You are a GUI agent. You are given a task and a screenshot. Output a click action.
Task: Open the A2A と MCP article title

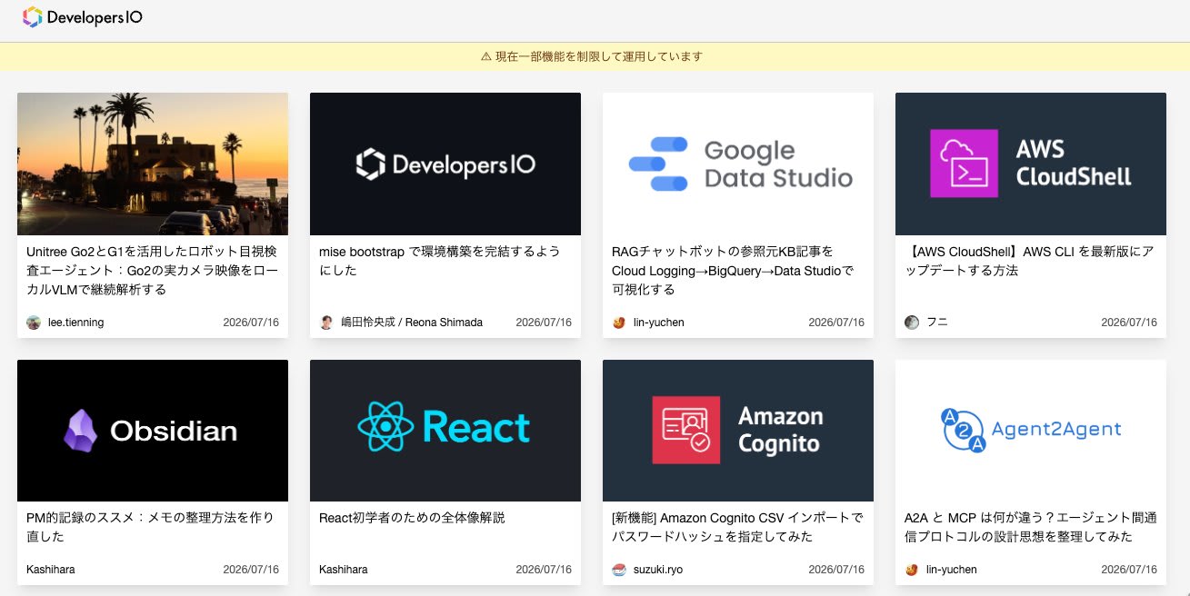pyautogui.click(x=1031, y=527)
